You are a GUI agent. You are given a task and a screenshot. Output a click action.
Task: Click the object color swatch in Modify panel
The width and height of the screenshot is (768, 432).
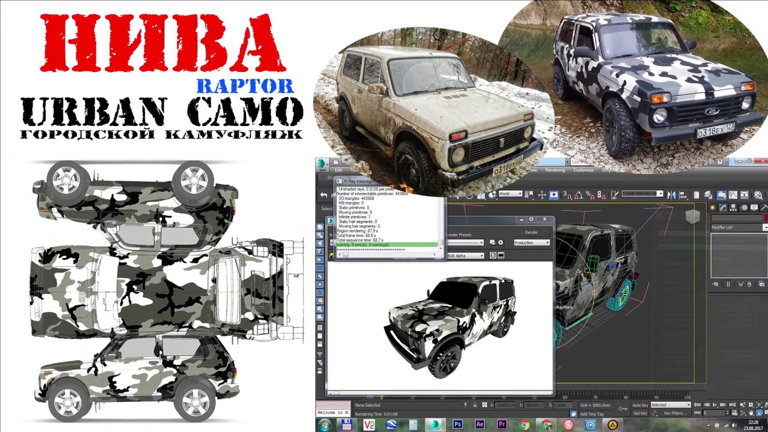[x=766, y=218]
